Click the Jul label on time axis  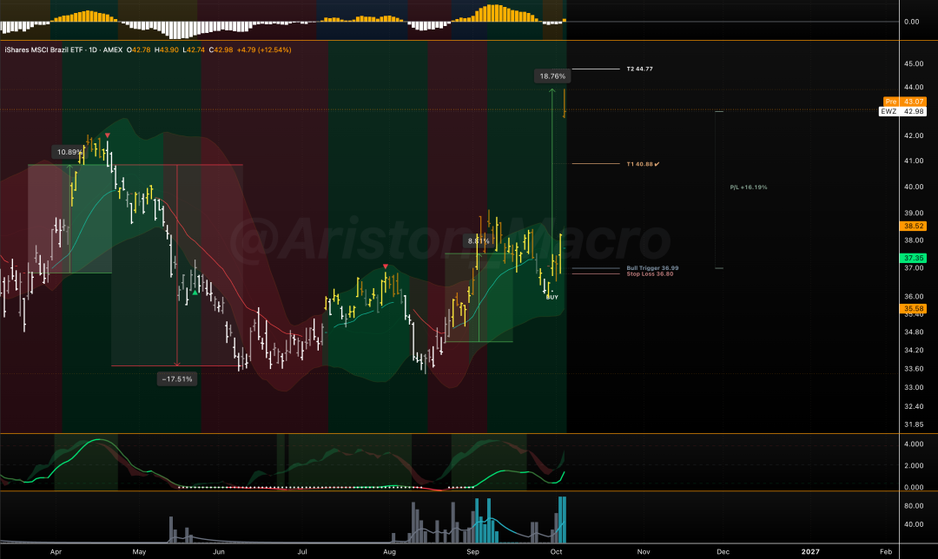pos(302,552)
